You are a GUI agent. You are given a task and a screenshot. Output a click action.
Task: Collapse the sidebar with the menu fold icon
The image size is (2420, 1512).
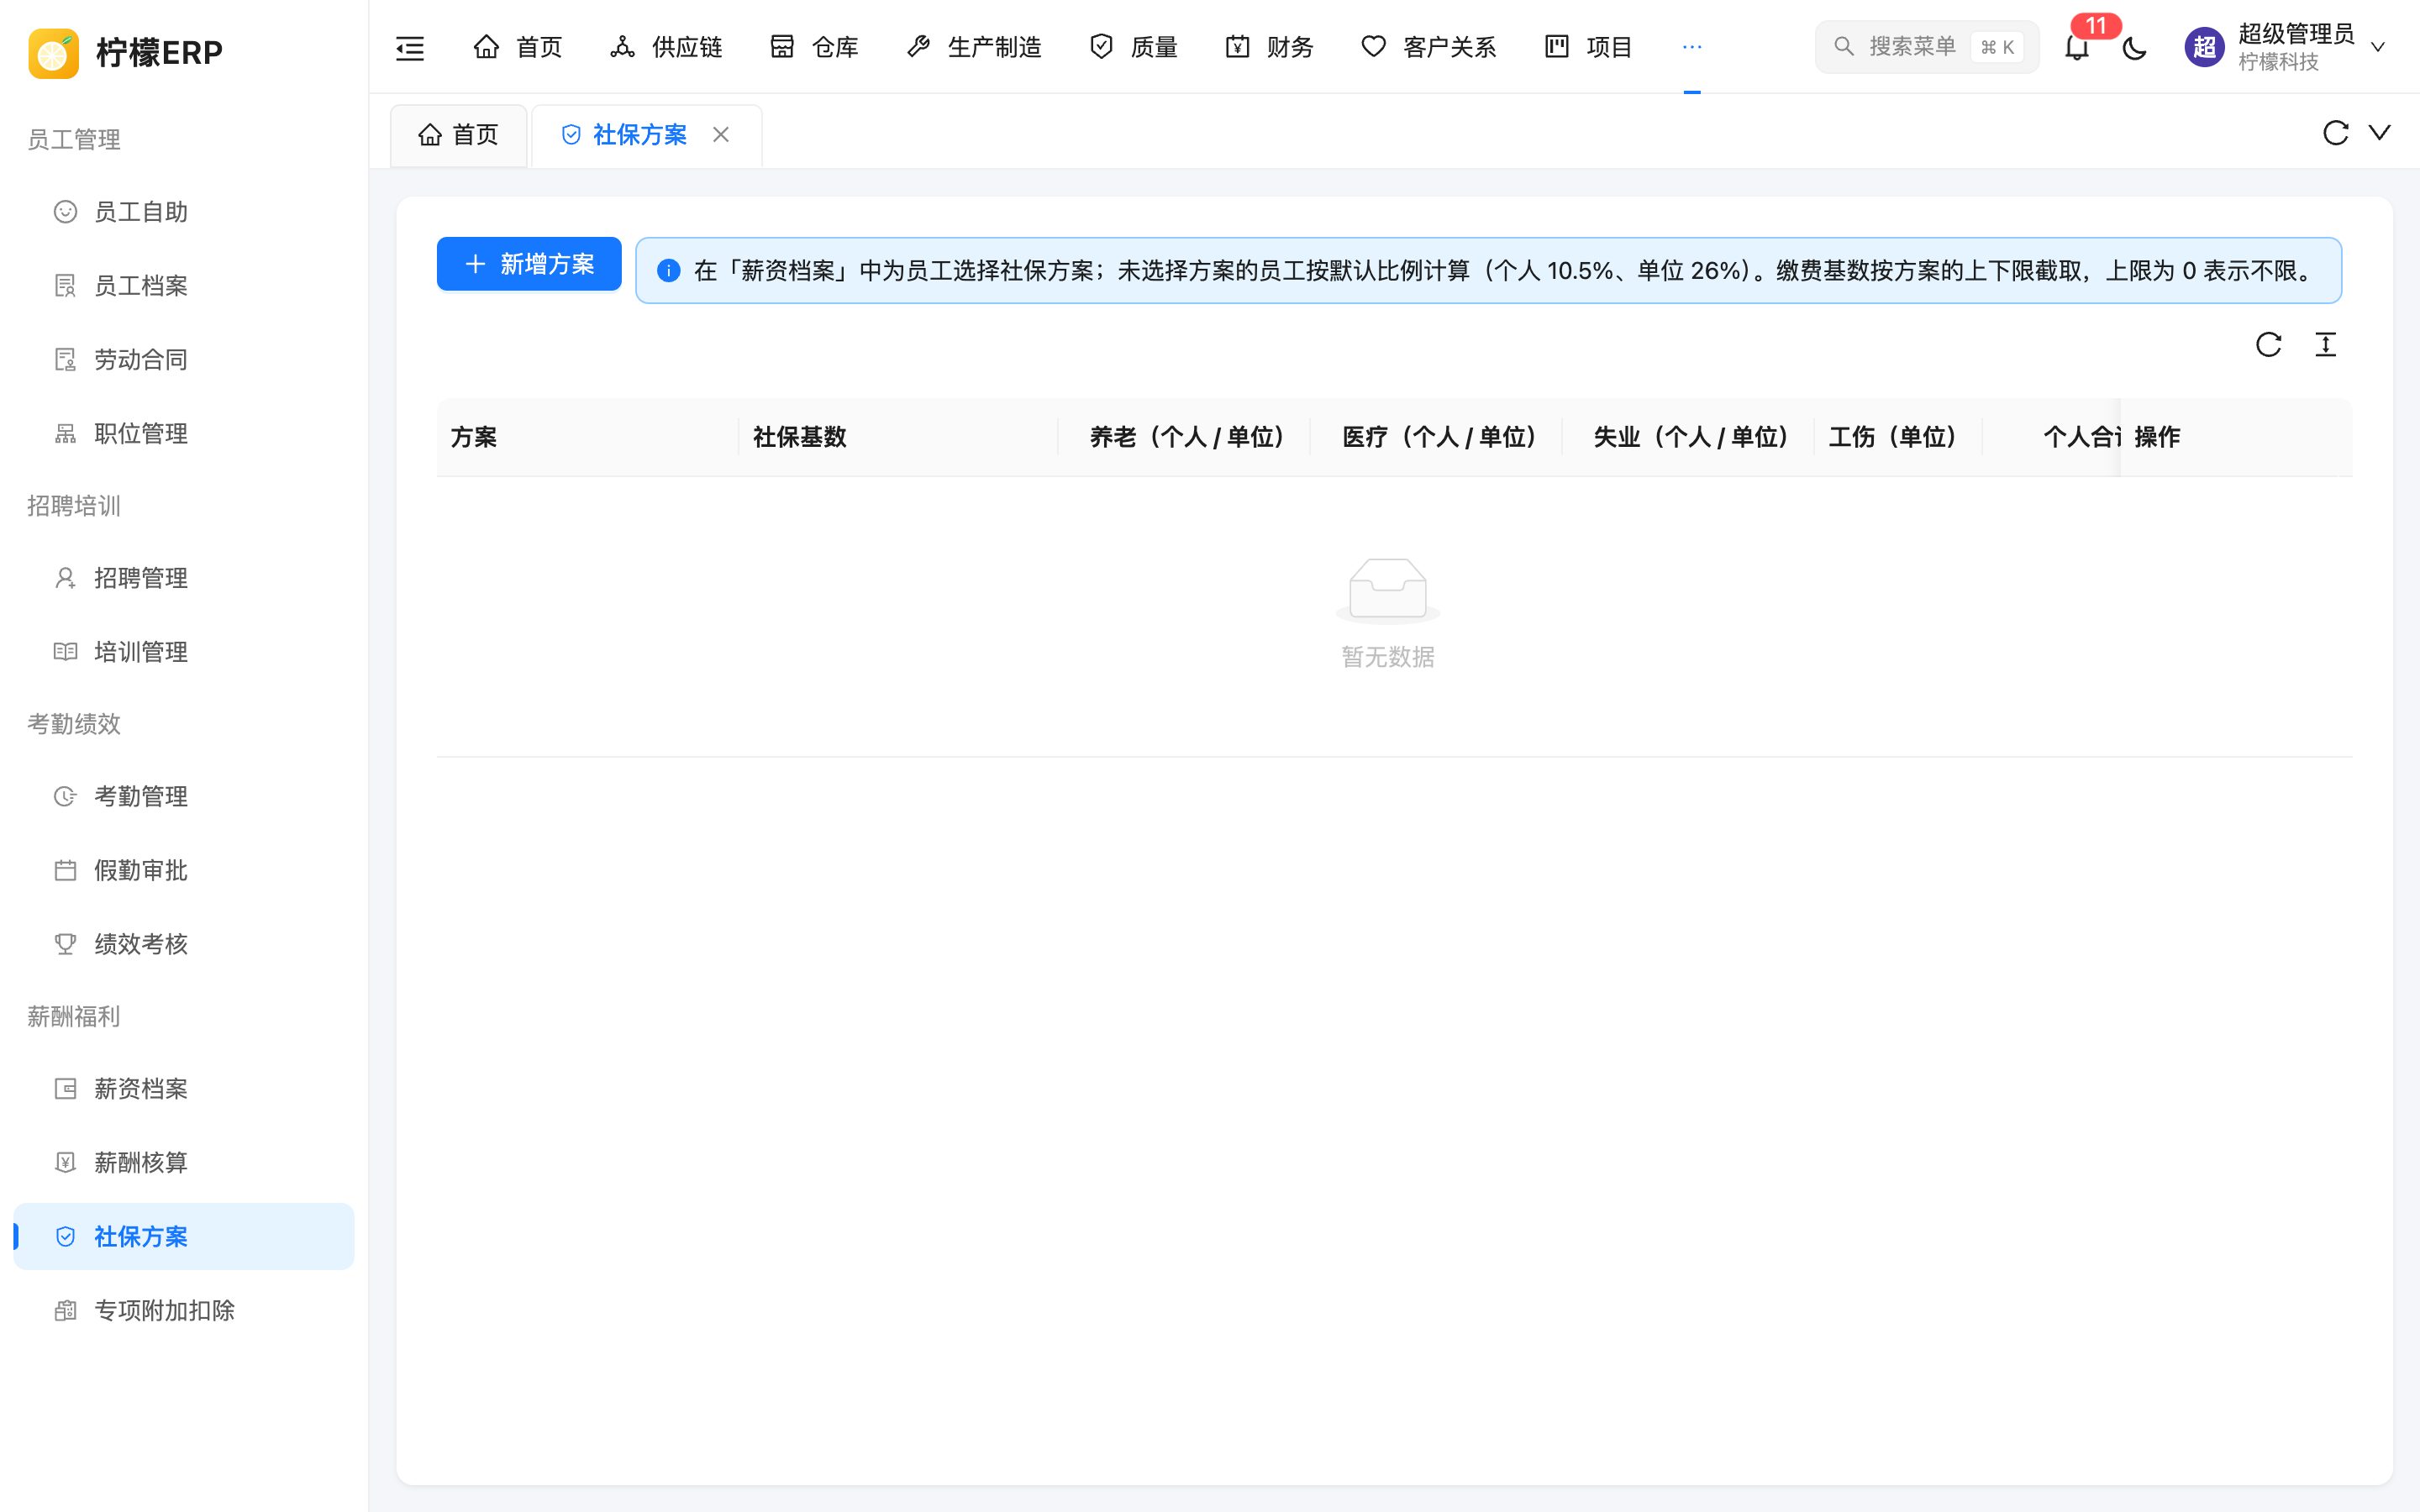pos(410,47)
